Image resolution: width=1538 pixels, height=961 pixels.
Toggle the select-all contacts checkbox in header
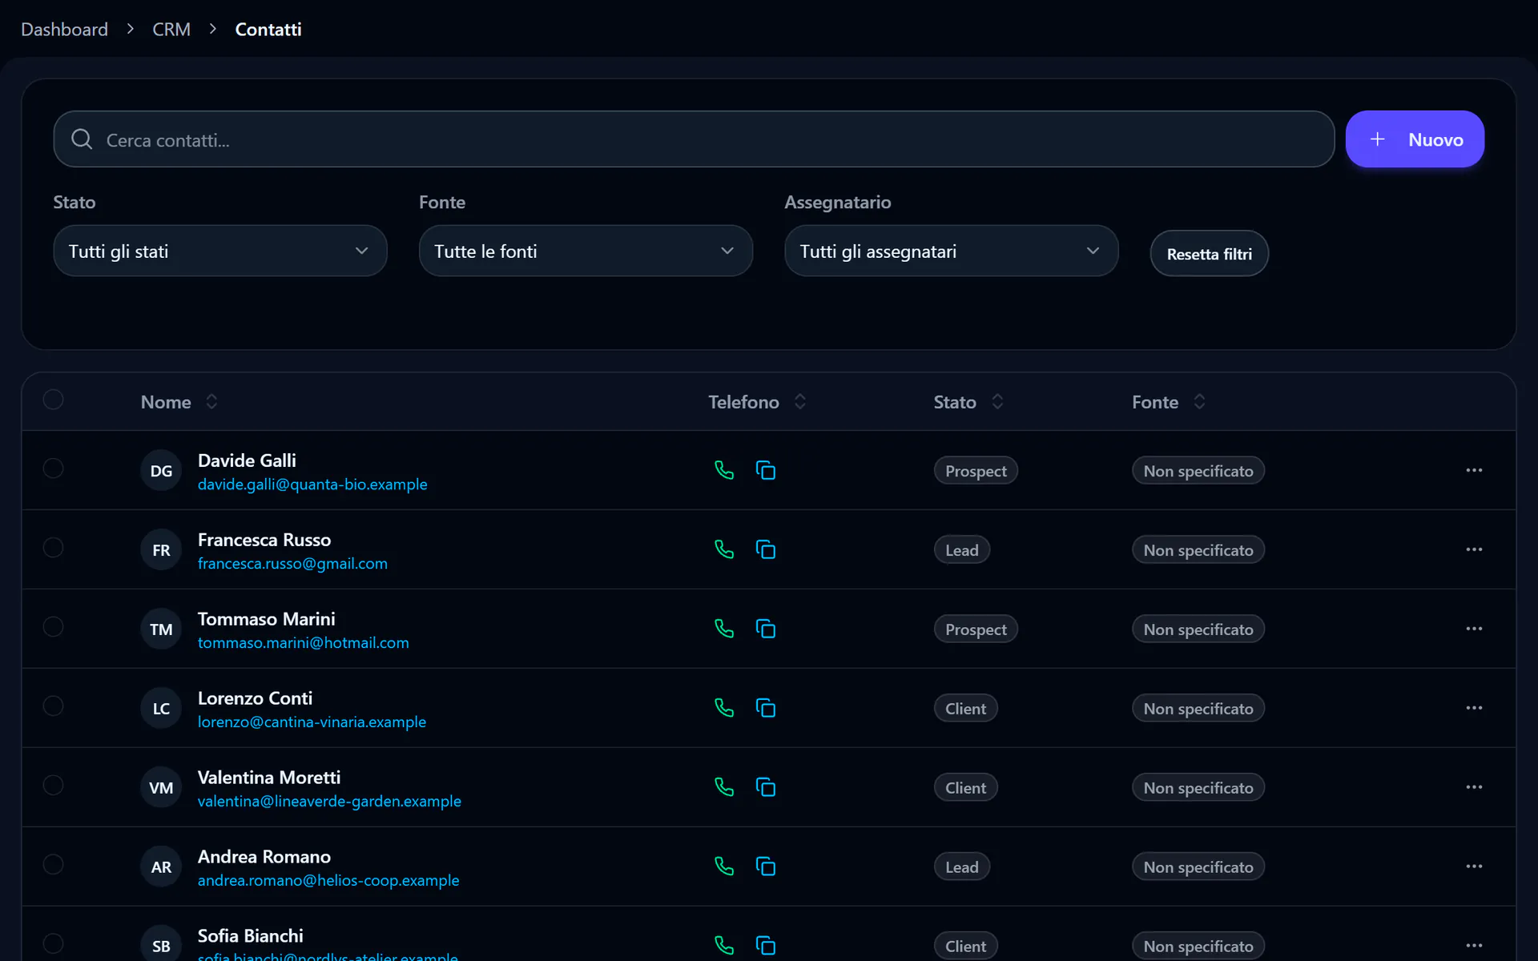[x=53, y=400]
